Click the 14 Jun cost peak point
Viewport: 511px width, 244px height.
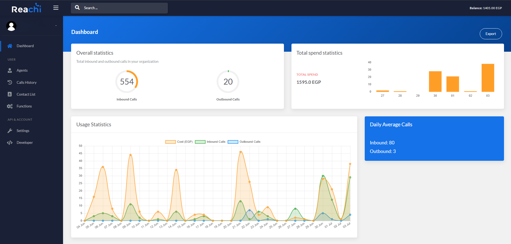click(176, 170)
